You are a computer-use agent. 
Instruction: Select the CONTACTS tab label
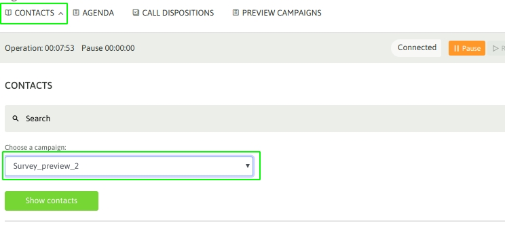coord(35,13)
